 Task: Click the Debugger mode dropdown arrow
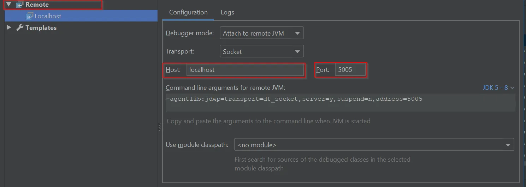tap(297, 33)
